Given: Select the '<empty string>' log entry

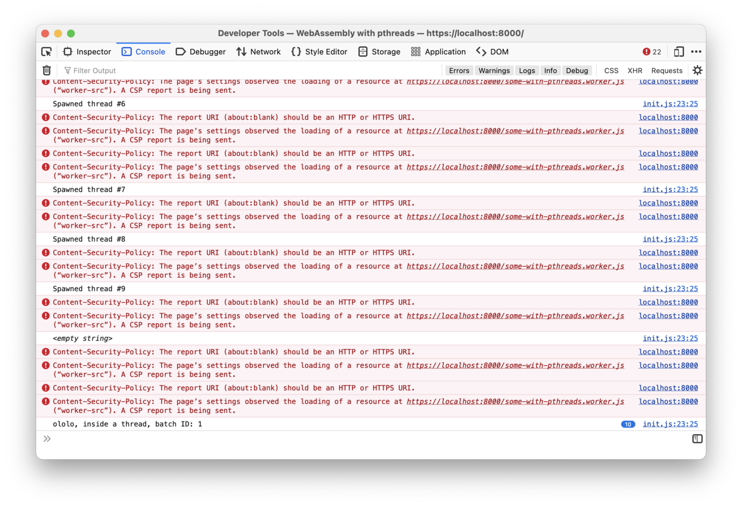Looking at the screenshot, I should click(x=82, y=338).
